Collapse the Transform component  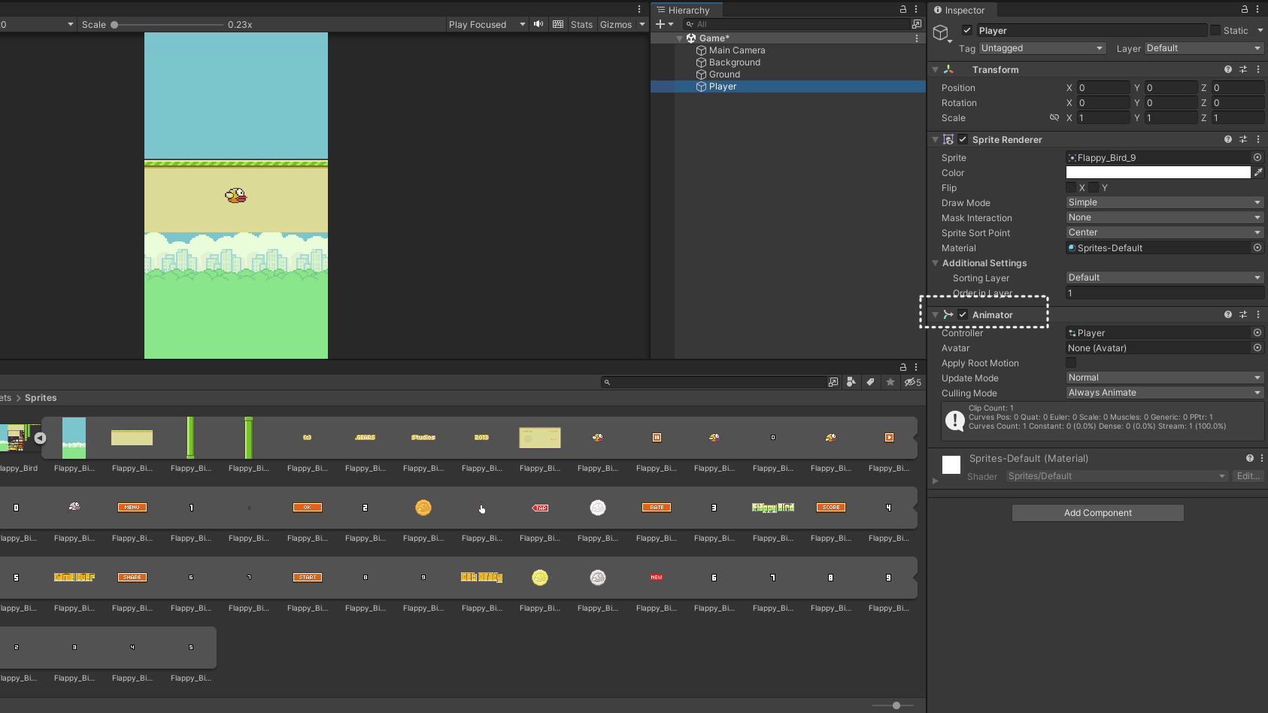point(936,69)
